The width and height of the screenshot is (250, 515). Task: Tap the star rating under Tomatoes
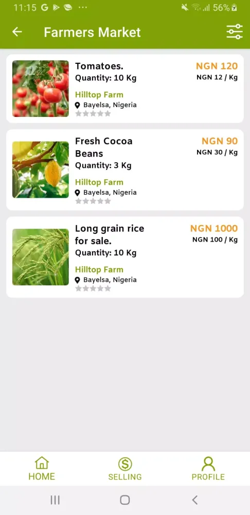(93, 114)
